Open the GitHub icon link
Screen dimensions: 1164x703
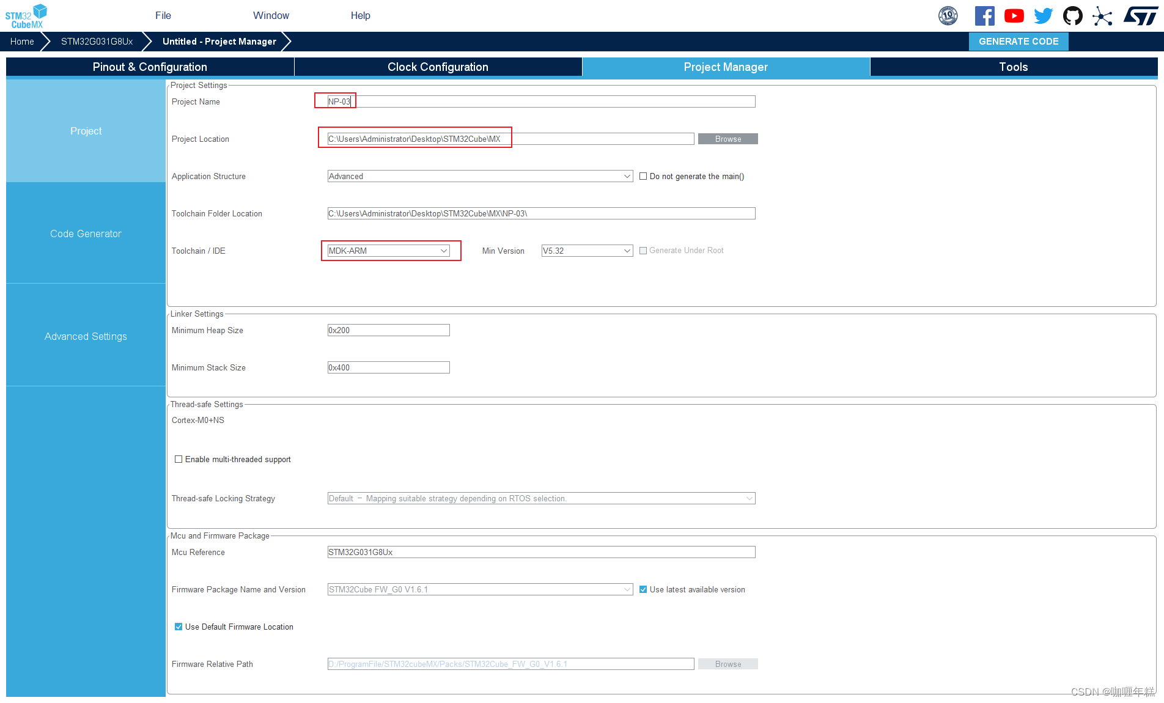[1072, 16]
